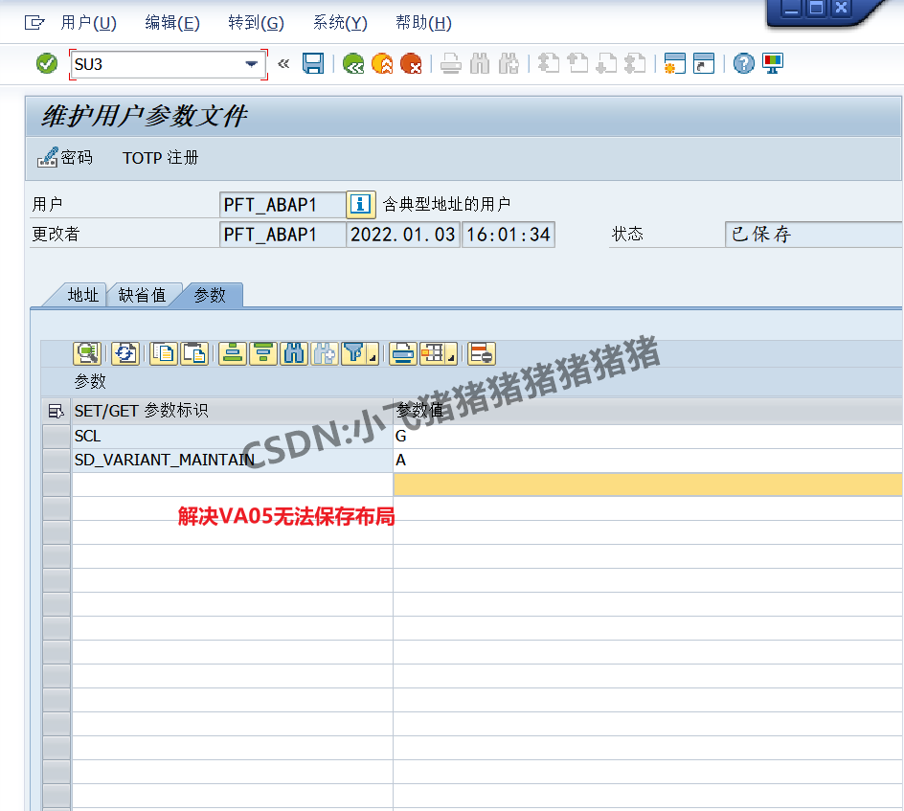Click the 密码 button

point(65,158)
